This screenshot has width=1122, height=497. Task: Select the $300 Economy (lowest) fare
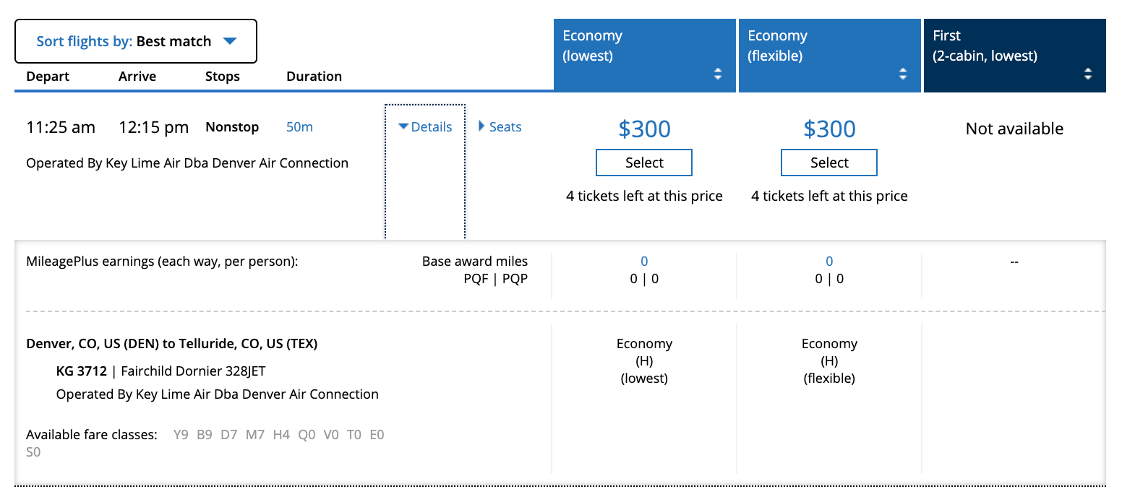(644, 163)
